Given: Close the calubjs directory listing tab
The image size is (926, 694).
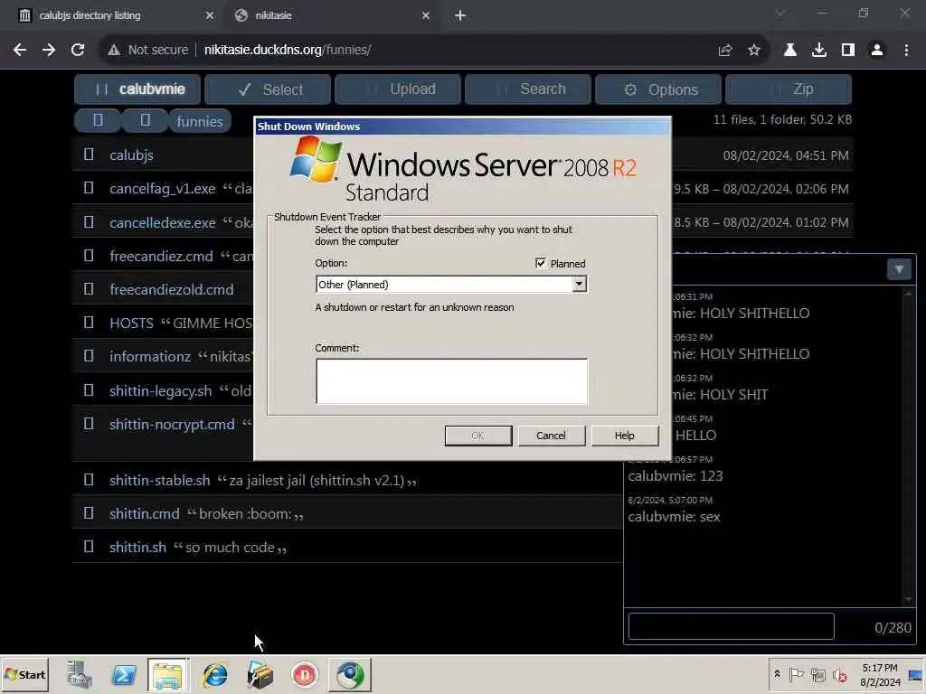Looking at the screenshot, I should pyautogui.click(x=210, y=16).
